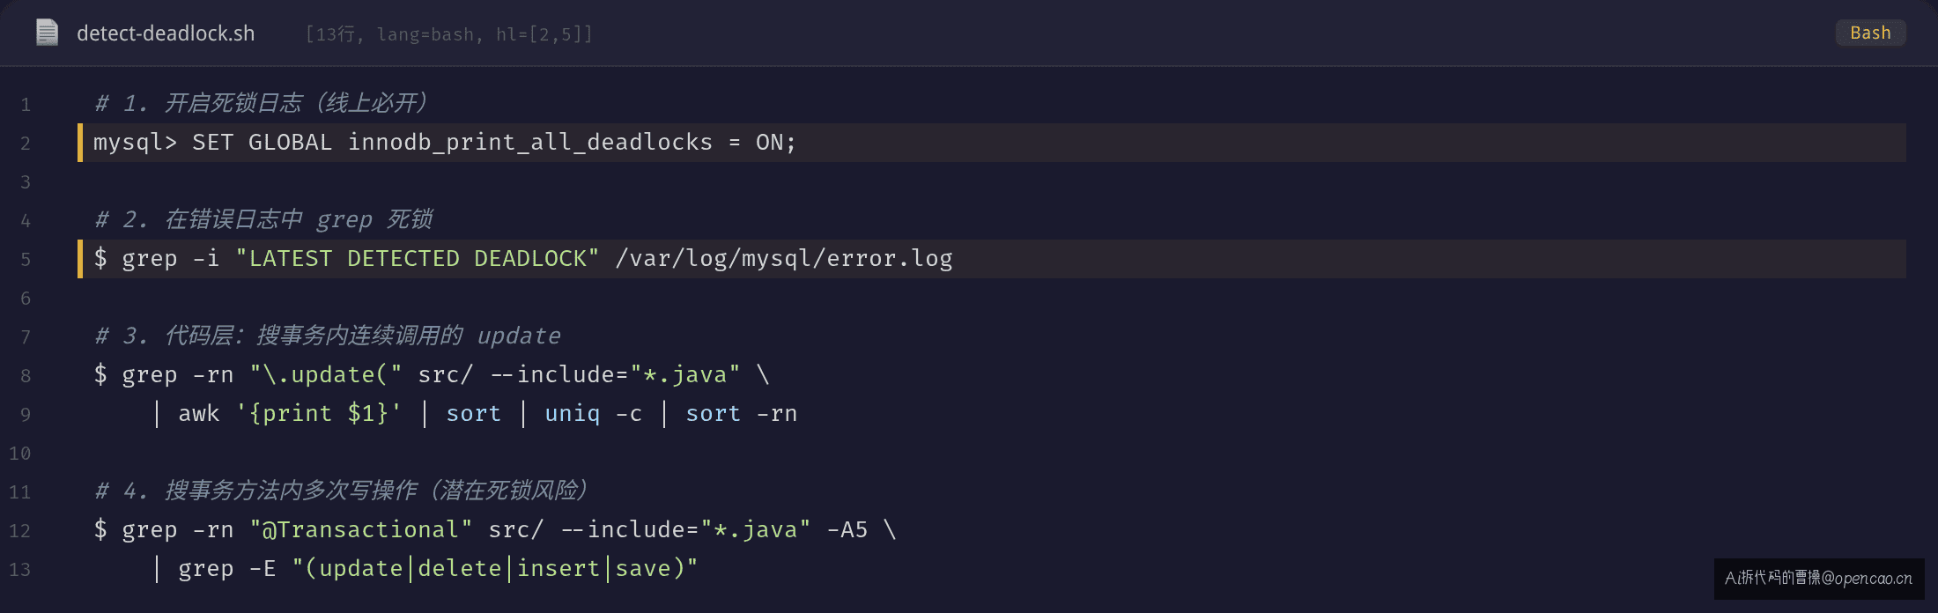Click the "\.update(" grep pattern on line 8
Screen dimensions: 1938x613
pyautogui.click(x=326, y=374)
